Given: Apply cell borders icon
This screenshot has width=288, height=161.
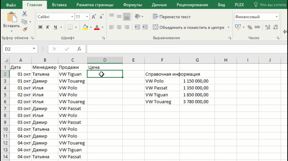Looking at the screenshot, I should (x=70, y=27).
